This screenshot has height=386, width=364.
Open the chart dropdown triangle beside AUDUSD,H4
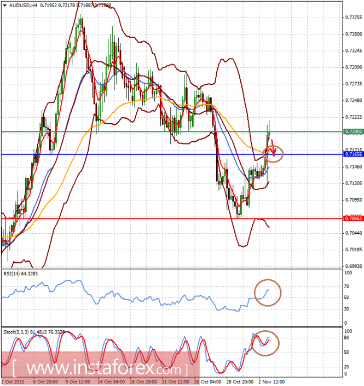5,5
